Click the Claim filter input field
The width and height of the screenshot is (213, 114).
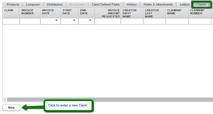[11, 21]
